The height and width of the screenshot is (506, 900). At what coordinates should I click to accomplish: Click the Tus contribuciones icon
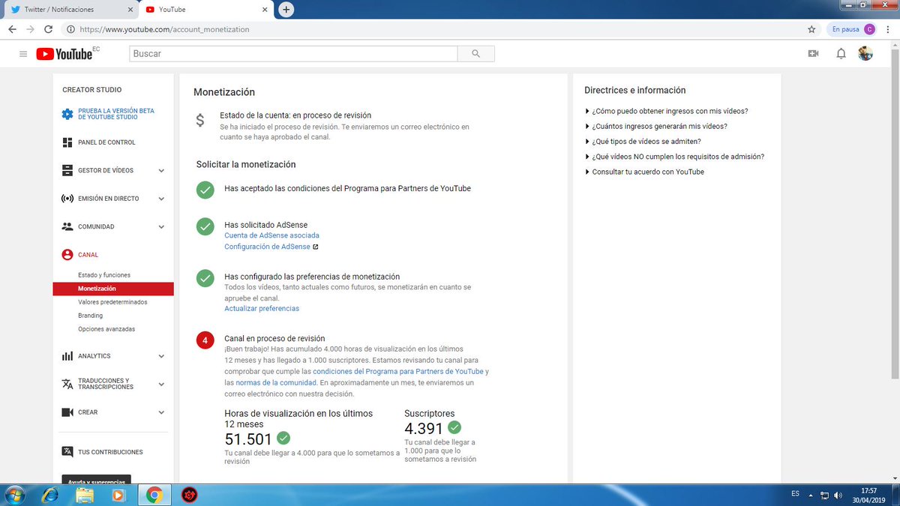67,452
